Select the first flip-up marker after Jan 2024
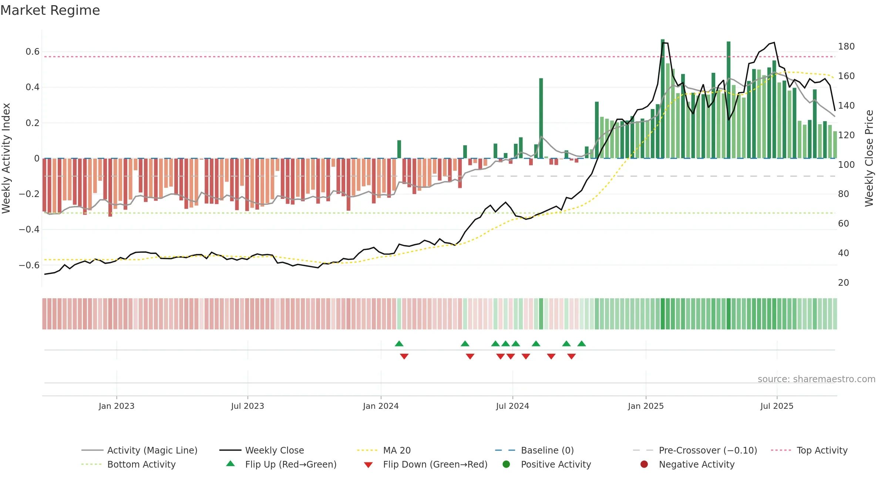 [399, 343]
